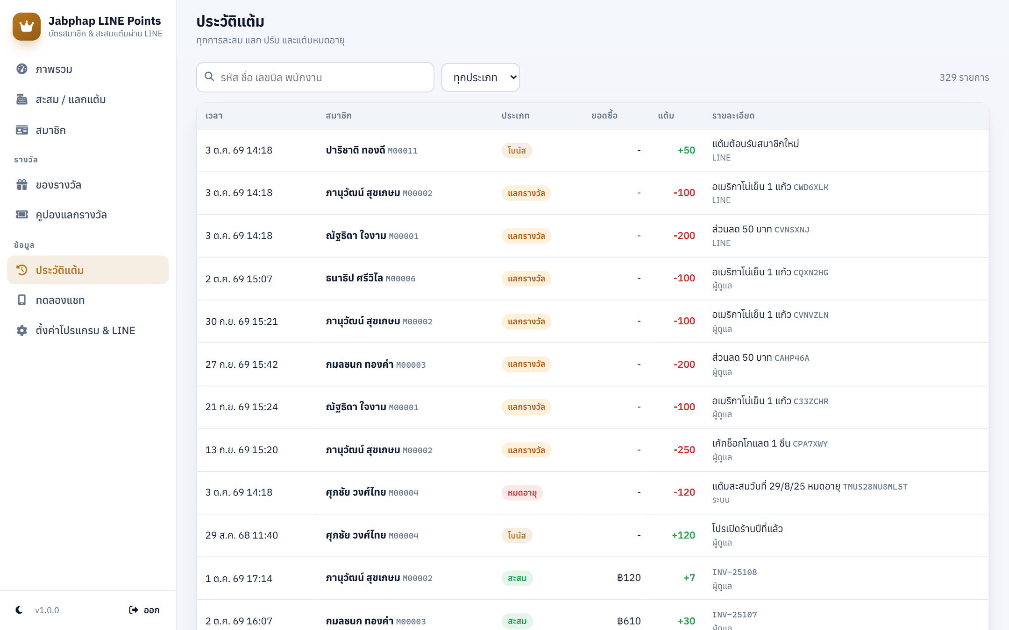Click the 329 รายการ count

[x=964, y=77]
